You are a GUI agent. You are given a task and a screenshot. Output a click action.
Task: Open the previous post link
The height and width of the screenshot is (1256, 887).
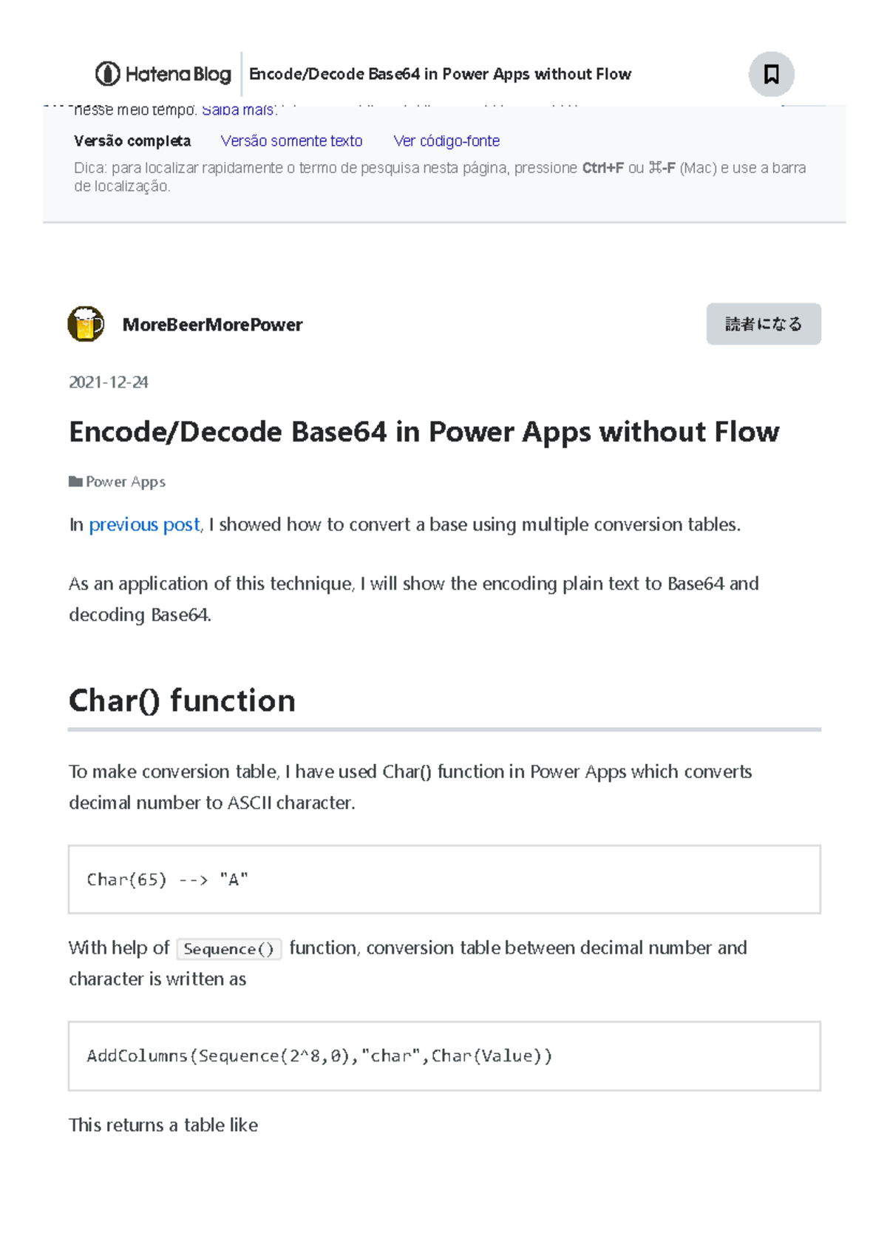coord(144,524)
